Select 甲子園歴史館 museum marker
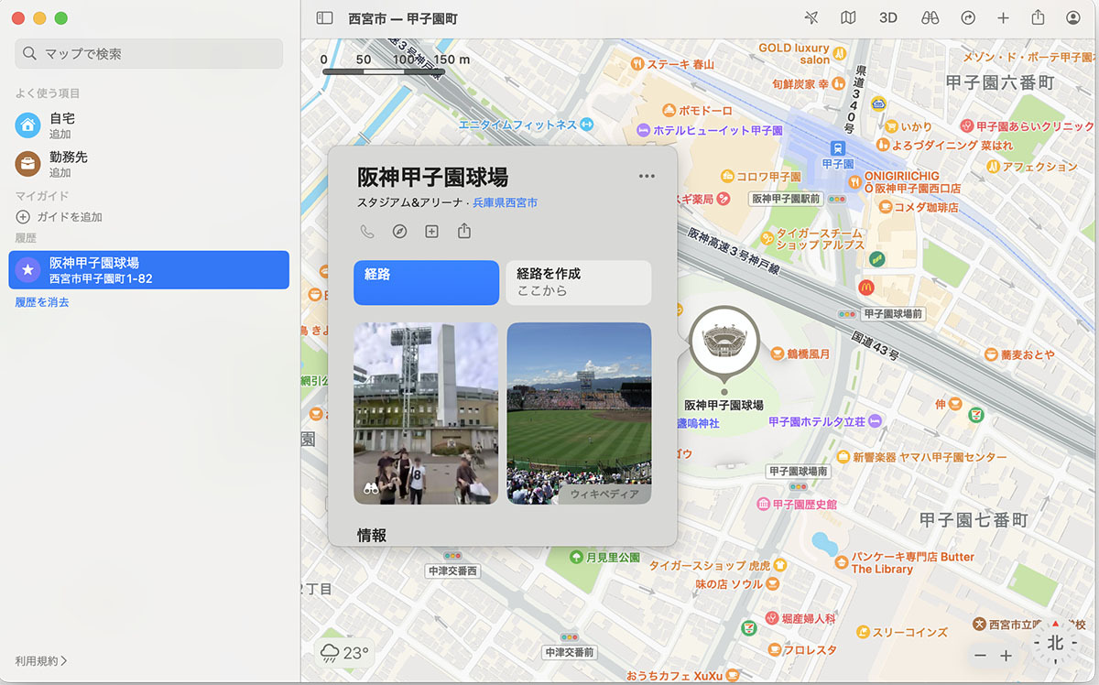The image size is (1099, 685). click(763, 505)
